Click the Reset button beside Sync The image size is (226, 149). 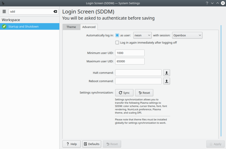144,93
